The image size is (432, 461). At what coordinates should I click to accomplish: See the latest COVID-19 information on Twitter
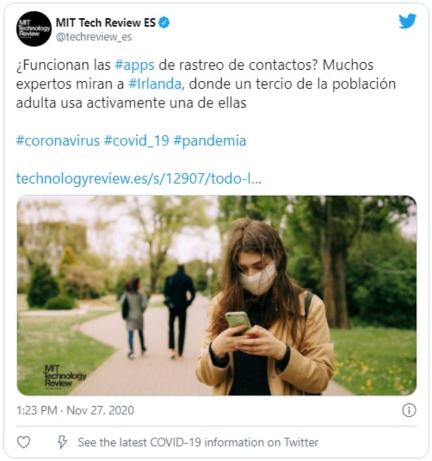pos(198,442)
